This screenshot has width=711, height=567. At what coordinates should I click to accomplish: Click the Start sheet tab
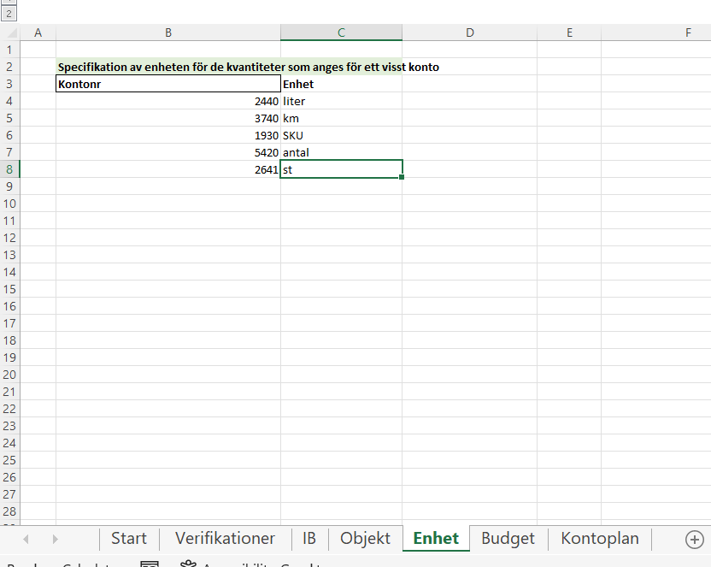tap(128, 539)
